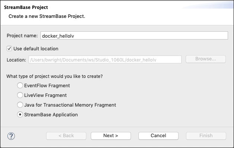
Task: Click the Browse... location button
Action: pyautogui.click(x=206, y=59)
